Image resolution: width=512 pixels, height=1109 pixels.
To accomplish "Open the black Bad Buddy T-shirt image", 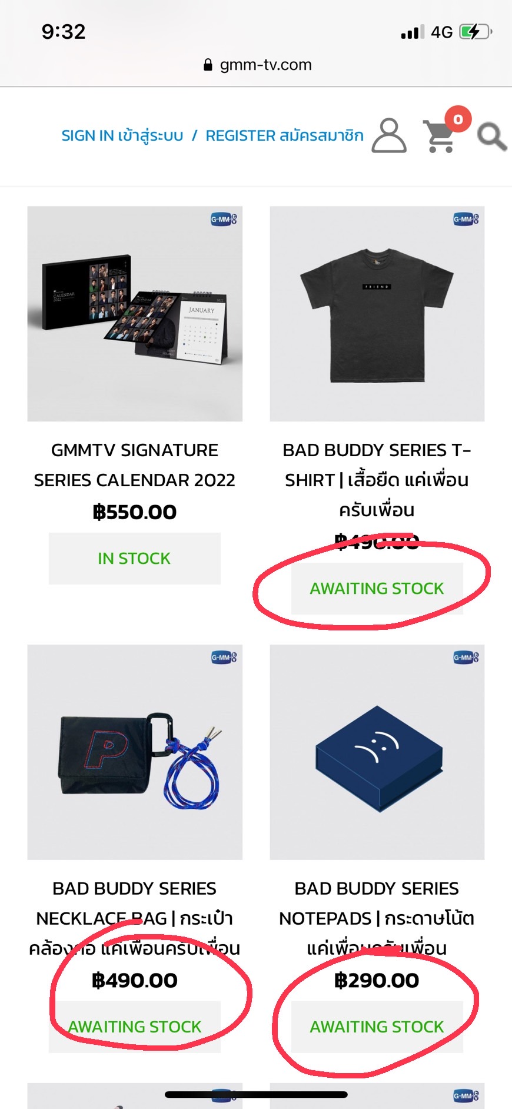I will [377, 314].
